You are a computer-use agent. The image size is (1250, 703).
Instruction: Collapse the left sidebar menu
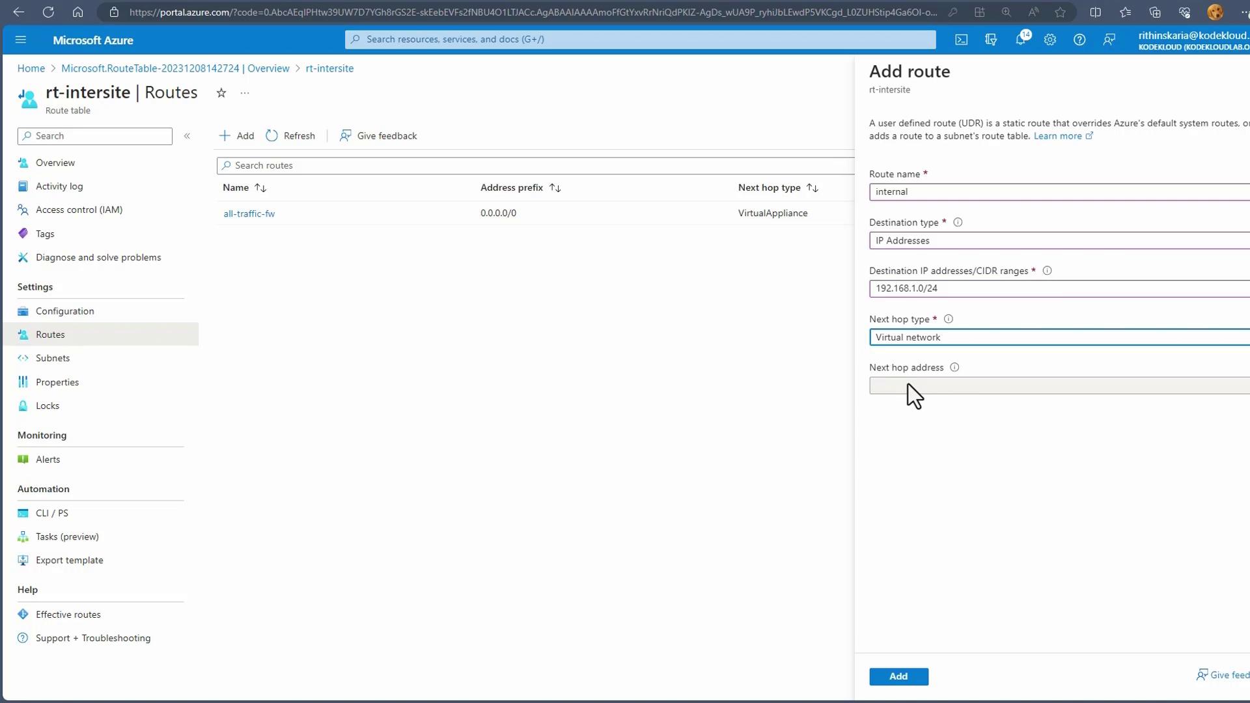(x=187, y=136)
